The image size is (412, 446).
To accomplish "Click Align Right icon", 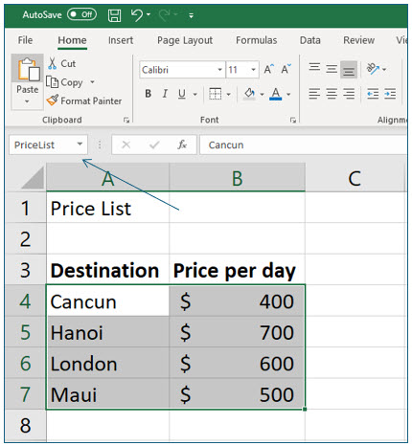I will (x=349, y=94).
